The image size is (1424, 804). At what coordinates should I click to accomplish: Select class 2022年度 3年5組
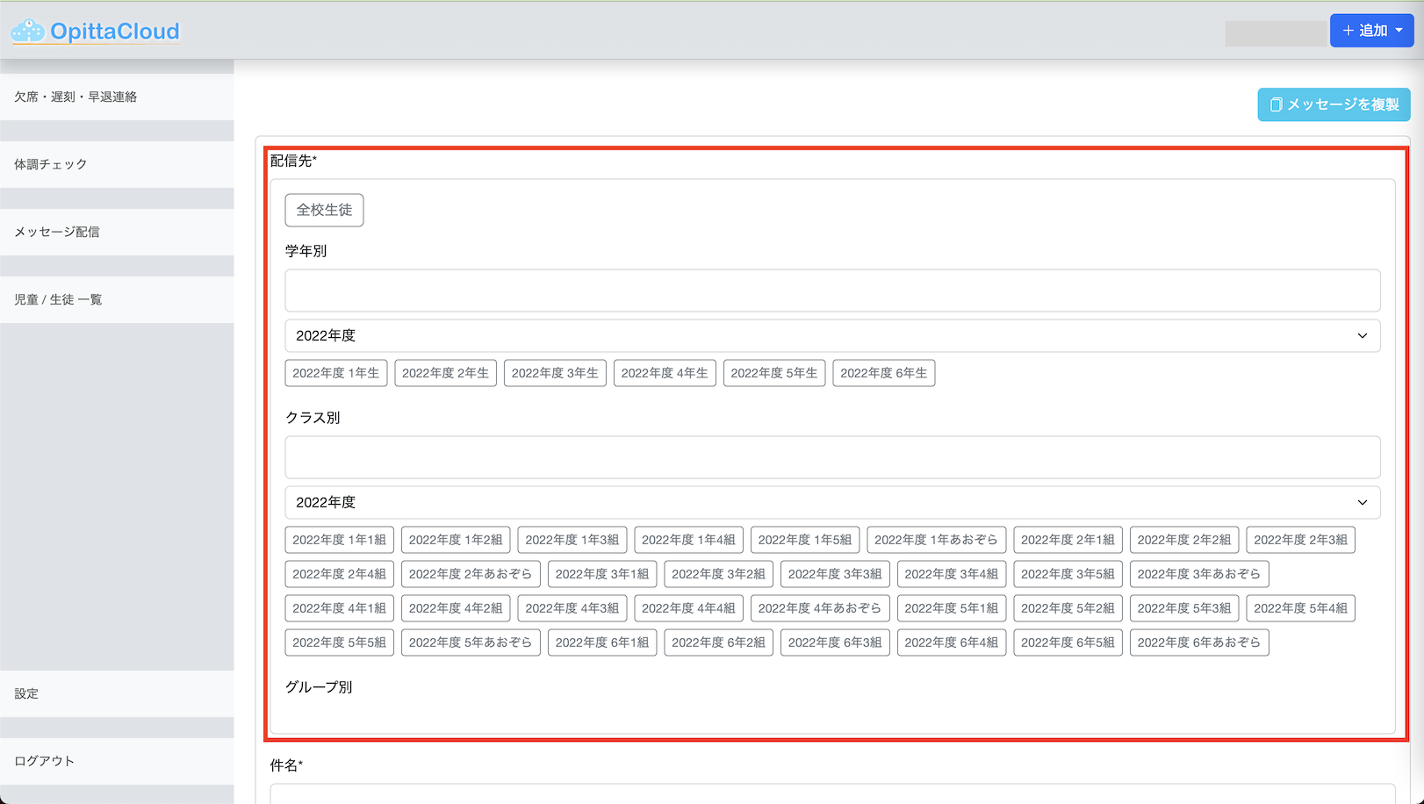[1068, 574]
